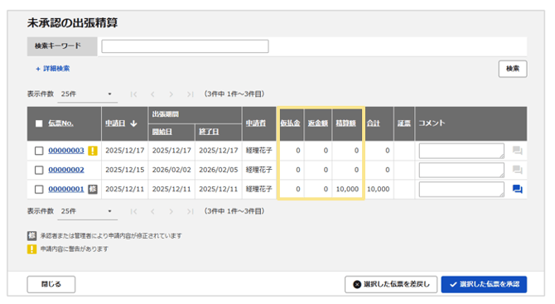The width and height of the screenshot is (555, 304).
Task: Open slip link 00000003
Action: click(x=66, y=151)
